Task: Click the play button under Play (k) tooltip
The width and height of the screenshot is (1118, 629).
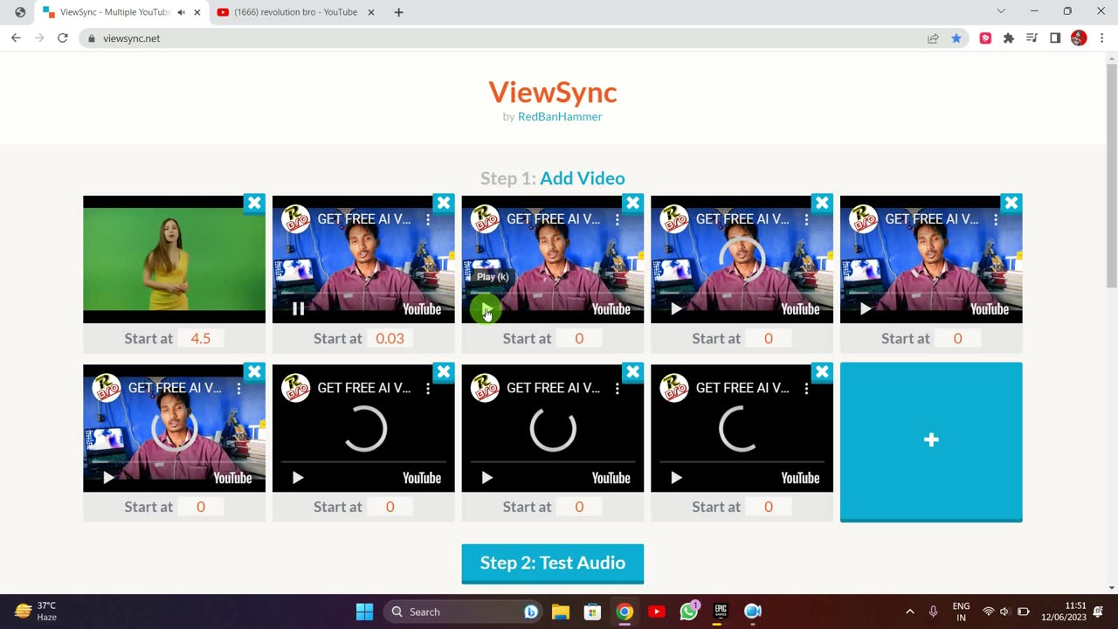Action: 487,308
